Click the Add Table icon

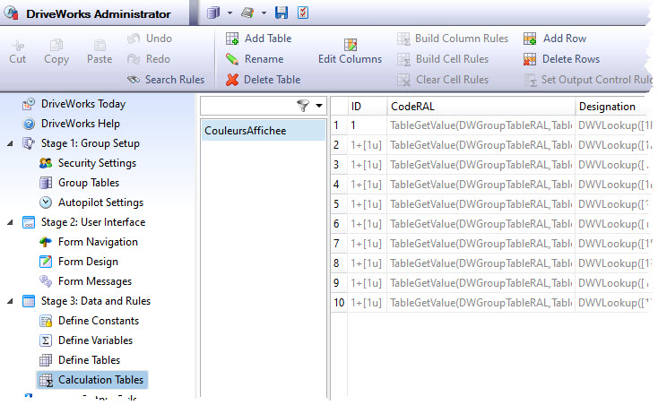(x=232, y=39)
